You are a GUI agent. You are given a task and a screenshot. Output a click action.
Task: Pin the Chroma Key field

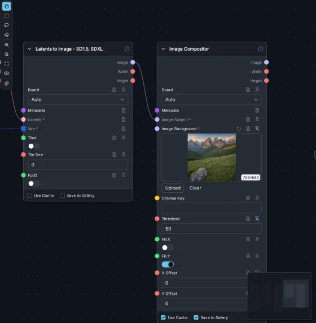pyautogui.click(x=257, y=198)
